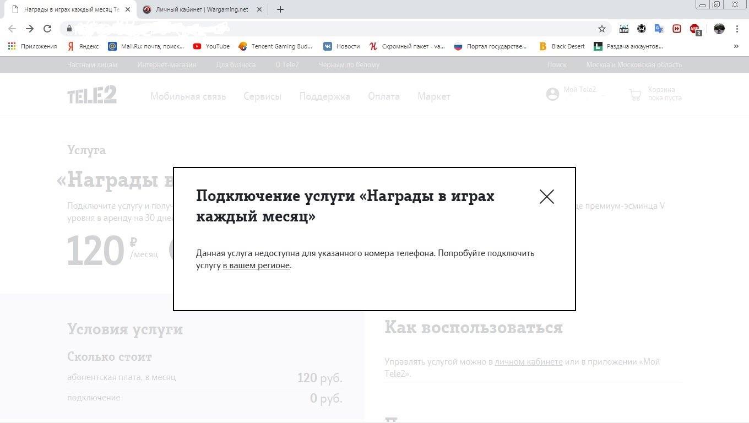Viewport: 749px width, 423px height.
Task: Open the "Мой Tele2" account icon
Action: pyautogui.click(x=552, y=94)
